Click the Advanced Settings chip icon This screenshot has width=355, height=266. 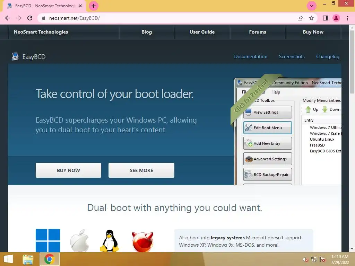[249, 159]
